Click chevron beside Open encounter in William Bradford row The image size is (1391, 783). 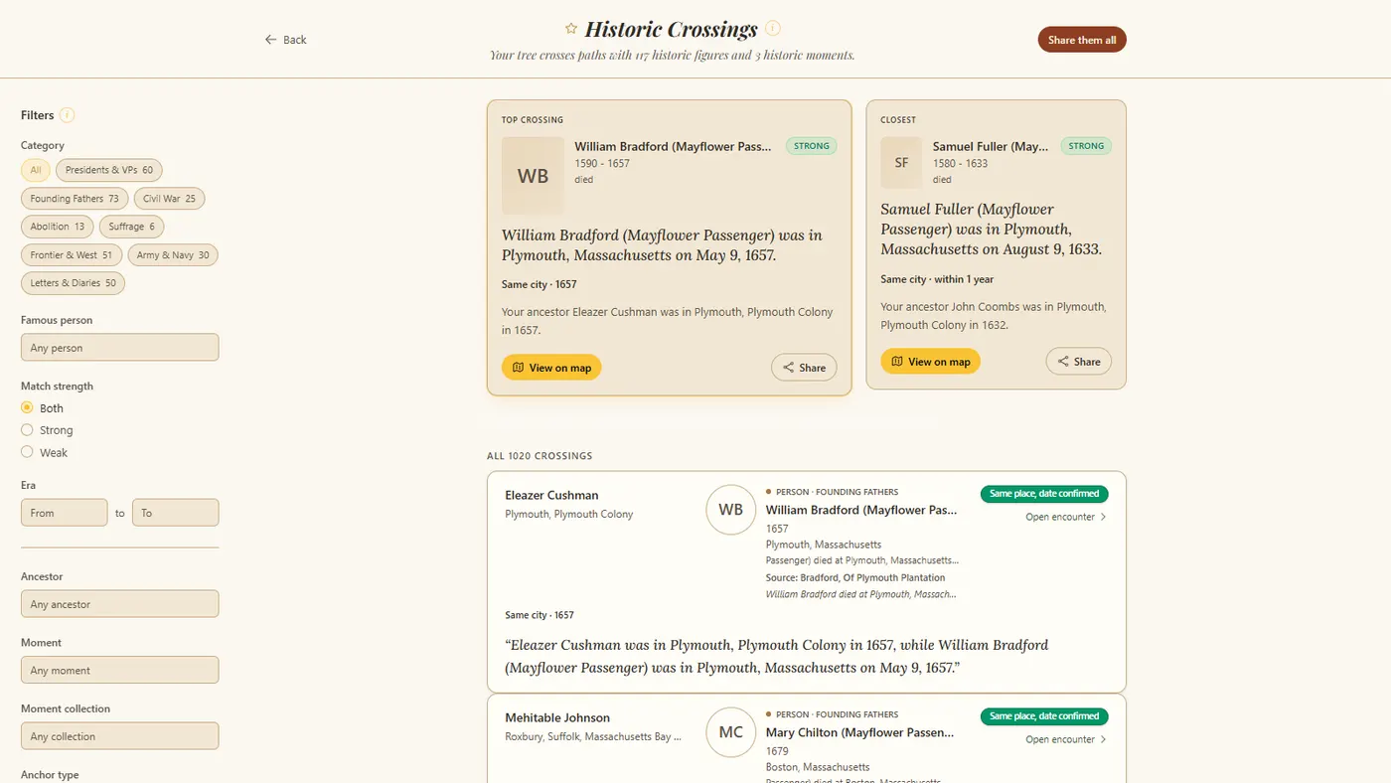[1103, 517]
